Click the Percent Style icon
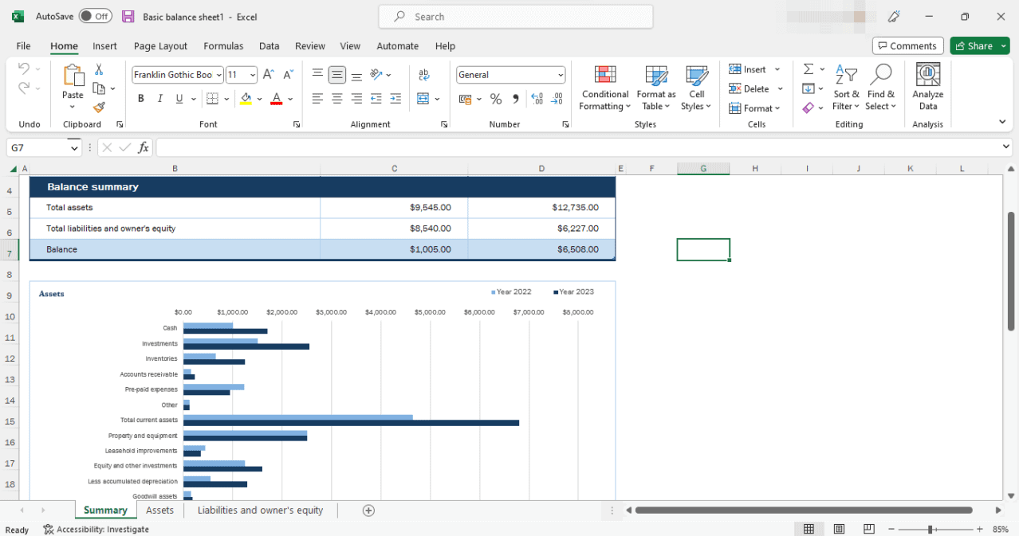Screen dimensions: 1019x536 tap(495, 98)
